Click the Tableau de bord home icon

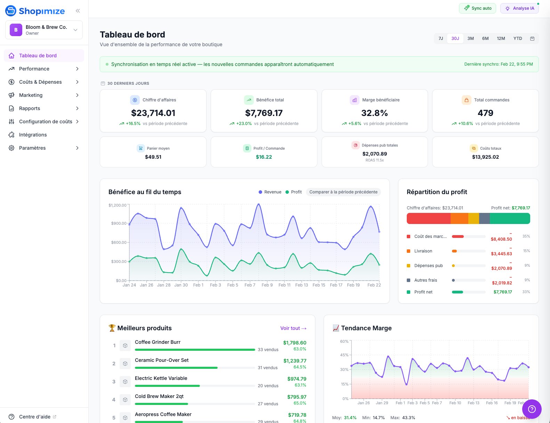click(11, 56)
